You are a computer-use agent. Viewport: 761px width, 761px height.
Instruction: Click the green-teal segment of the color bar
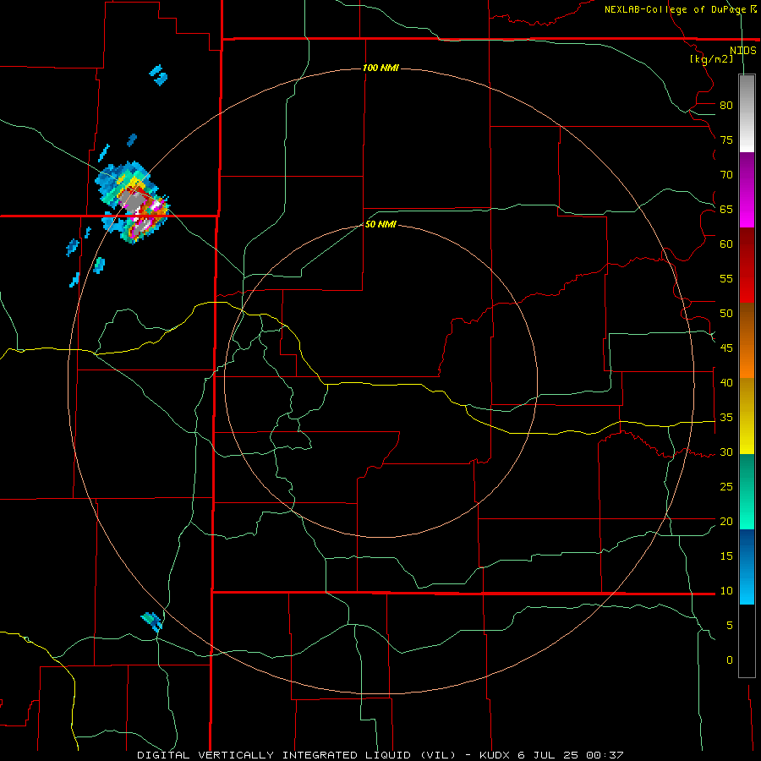tap(747, 491)
